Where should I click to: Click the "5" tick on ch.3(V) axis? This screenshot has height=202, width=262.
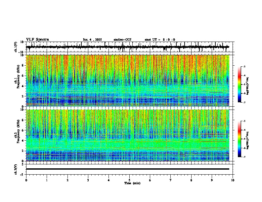click(x=23, y=164)
